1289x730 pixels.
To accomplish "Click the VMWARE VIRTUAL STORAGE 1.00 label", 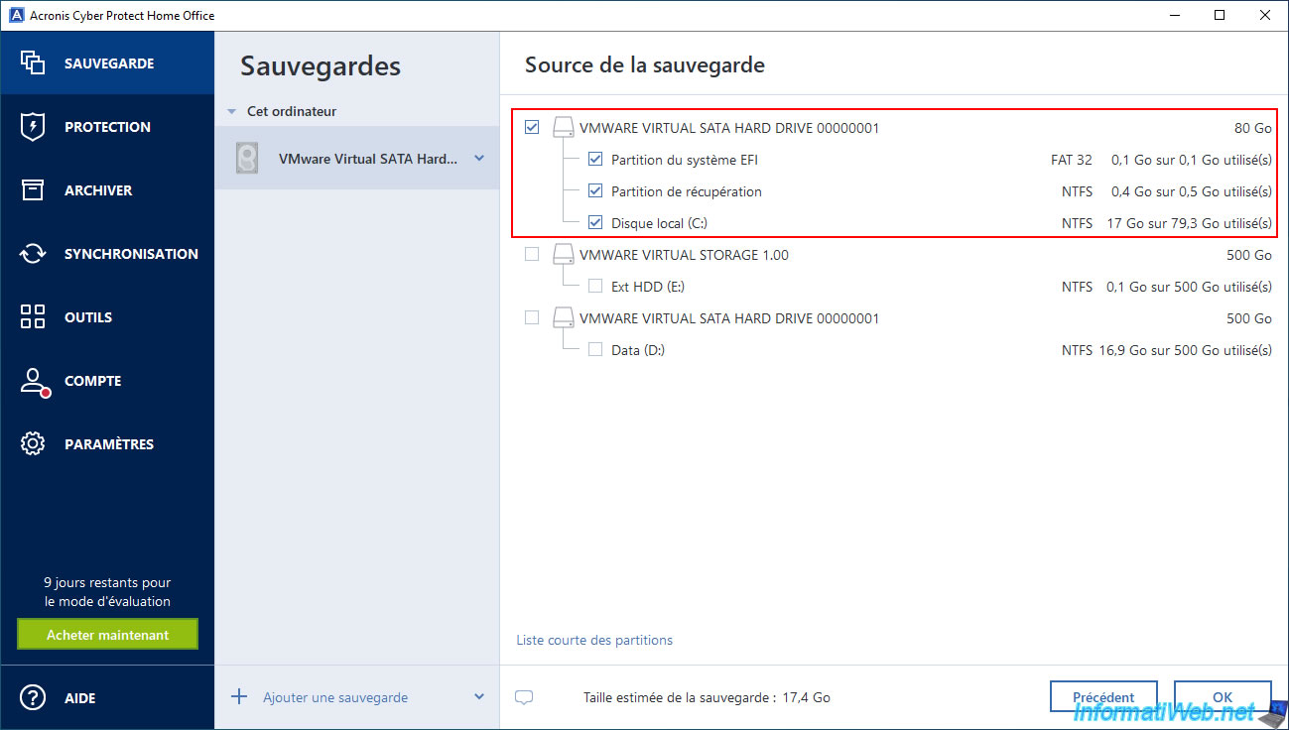I will [684, 255].
